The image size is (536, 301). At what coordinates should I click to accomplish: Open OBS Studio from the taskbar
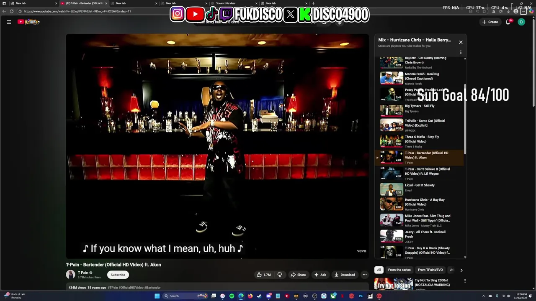pos(314,296)
